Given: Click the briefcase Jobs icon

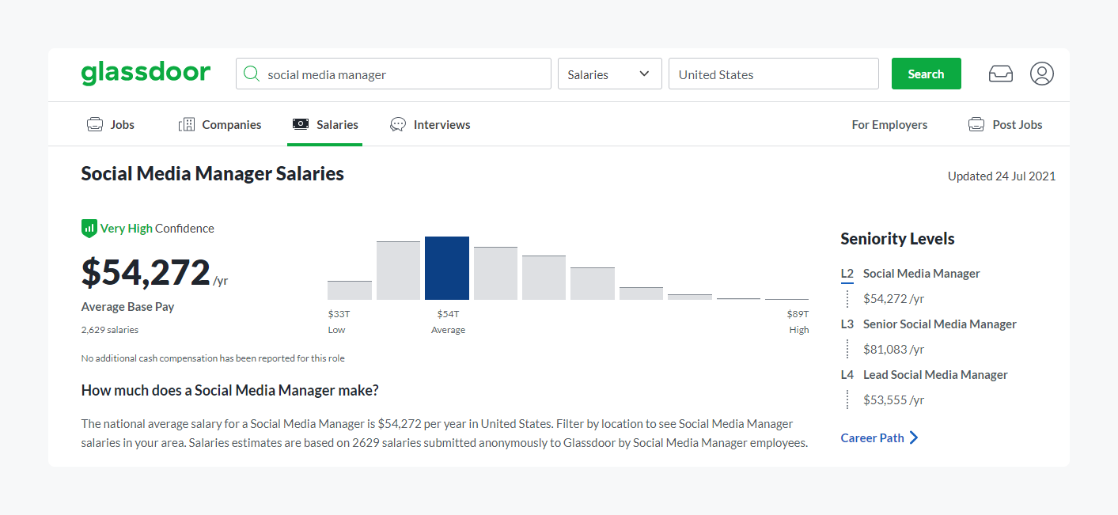Looking at the screenshot, I should (95, 124).
